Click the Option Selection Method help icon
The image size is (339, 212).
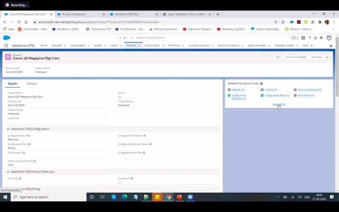35,161
